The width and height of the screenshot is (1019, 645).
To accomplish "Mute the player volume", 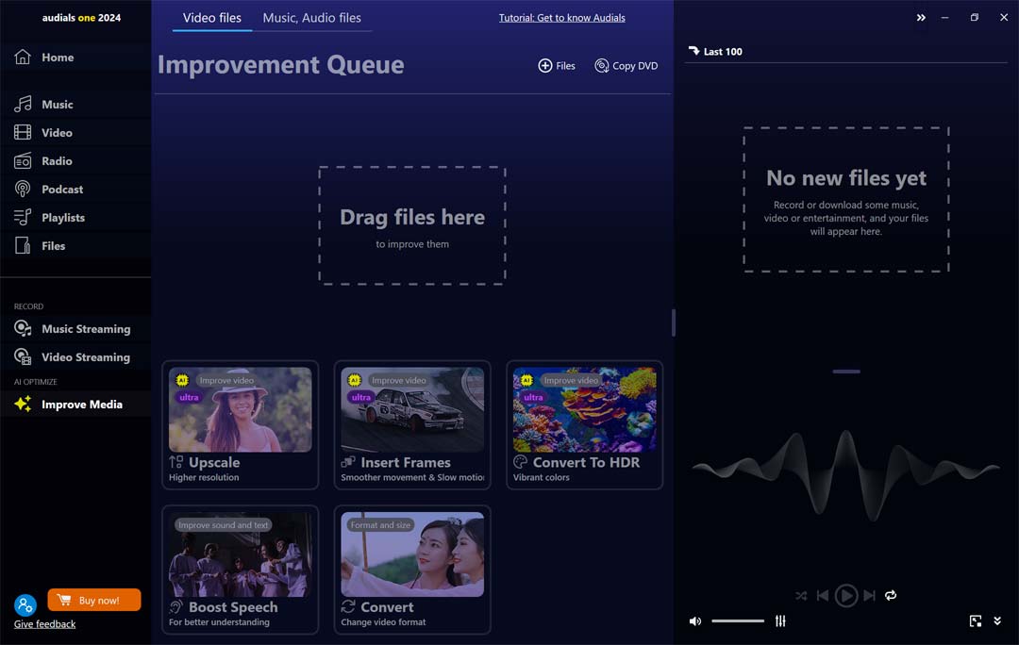I will point(695,620).
